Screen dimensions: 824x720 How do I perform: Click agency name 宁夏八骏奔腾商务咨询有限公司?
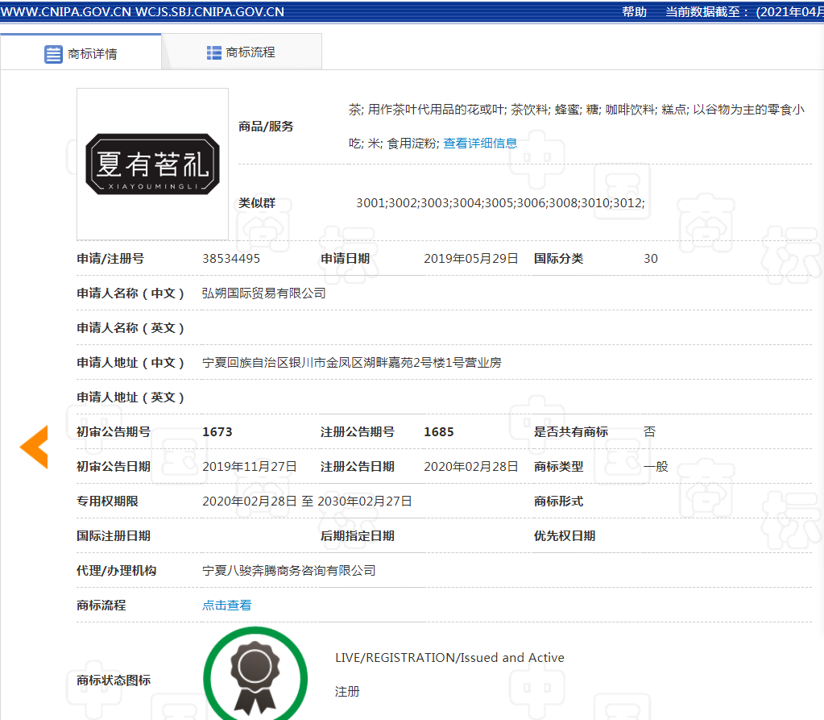[x=288, y=570]
